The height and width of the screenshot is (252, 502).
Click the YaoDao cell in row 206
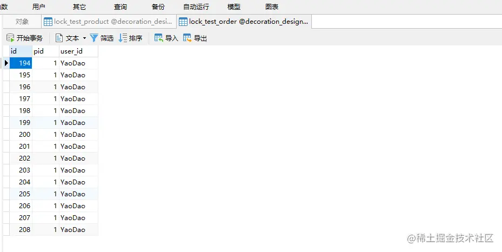pyautogui.click(x=78, y=205)
